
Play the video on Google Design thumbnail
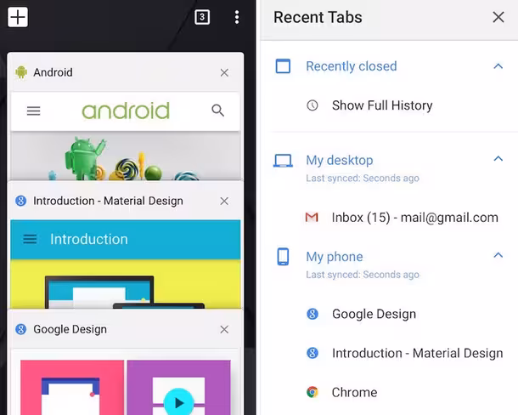coord(178,402)
